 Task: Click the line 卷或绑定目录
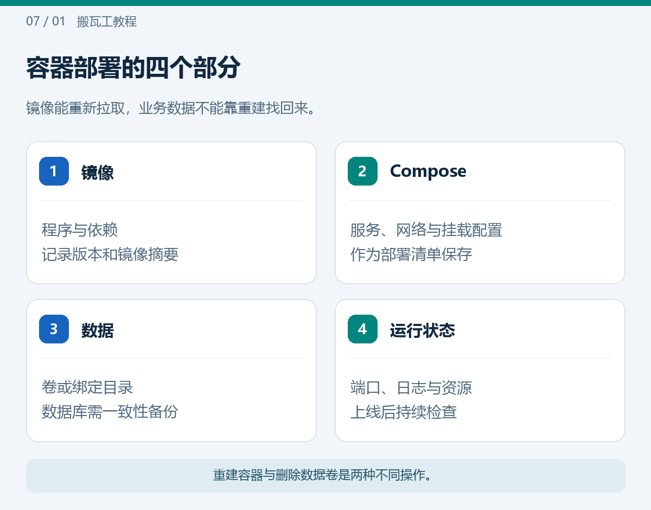(x=87, y=387)
